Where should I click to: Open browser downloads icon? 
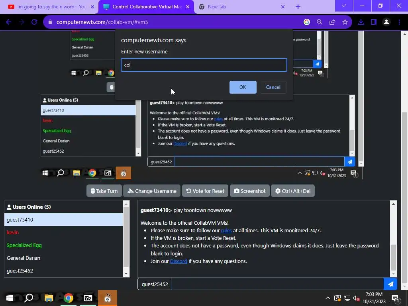pos(361,22)
